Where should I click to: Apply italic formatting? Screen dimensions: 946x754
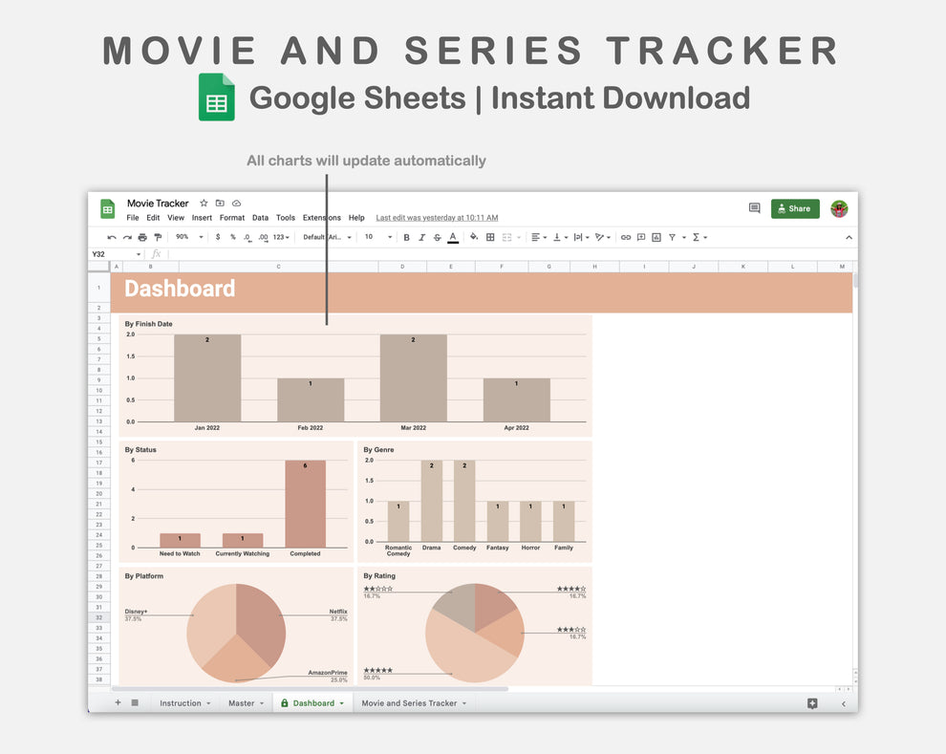[421, 237]
